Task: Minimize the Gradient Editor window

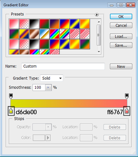Action: (x=111, y=5)
